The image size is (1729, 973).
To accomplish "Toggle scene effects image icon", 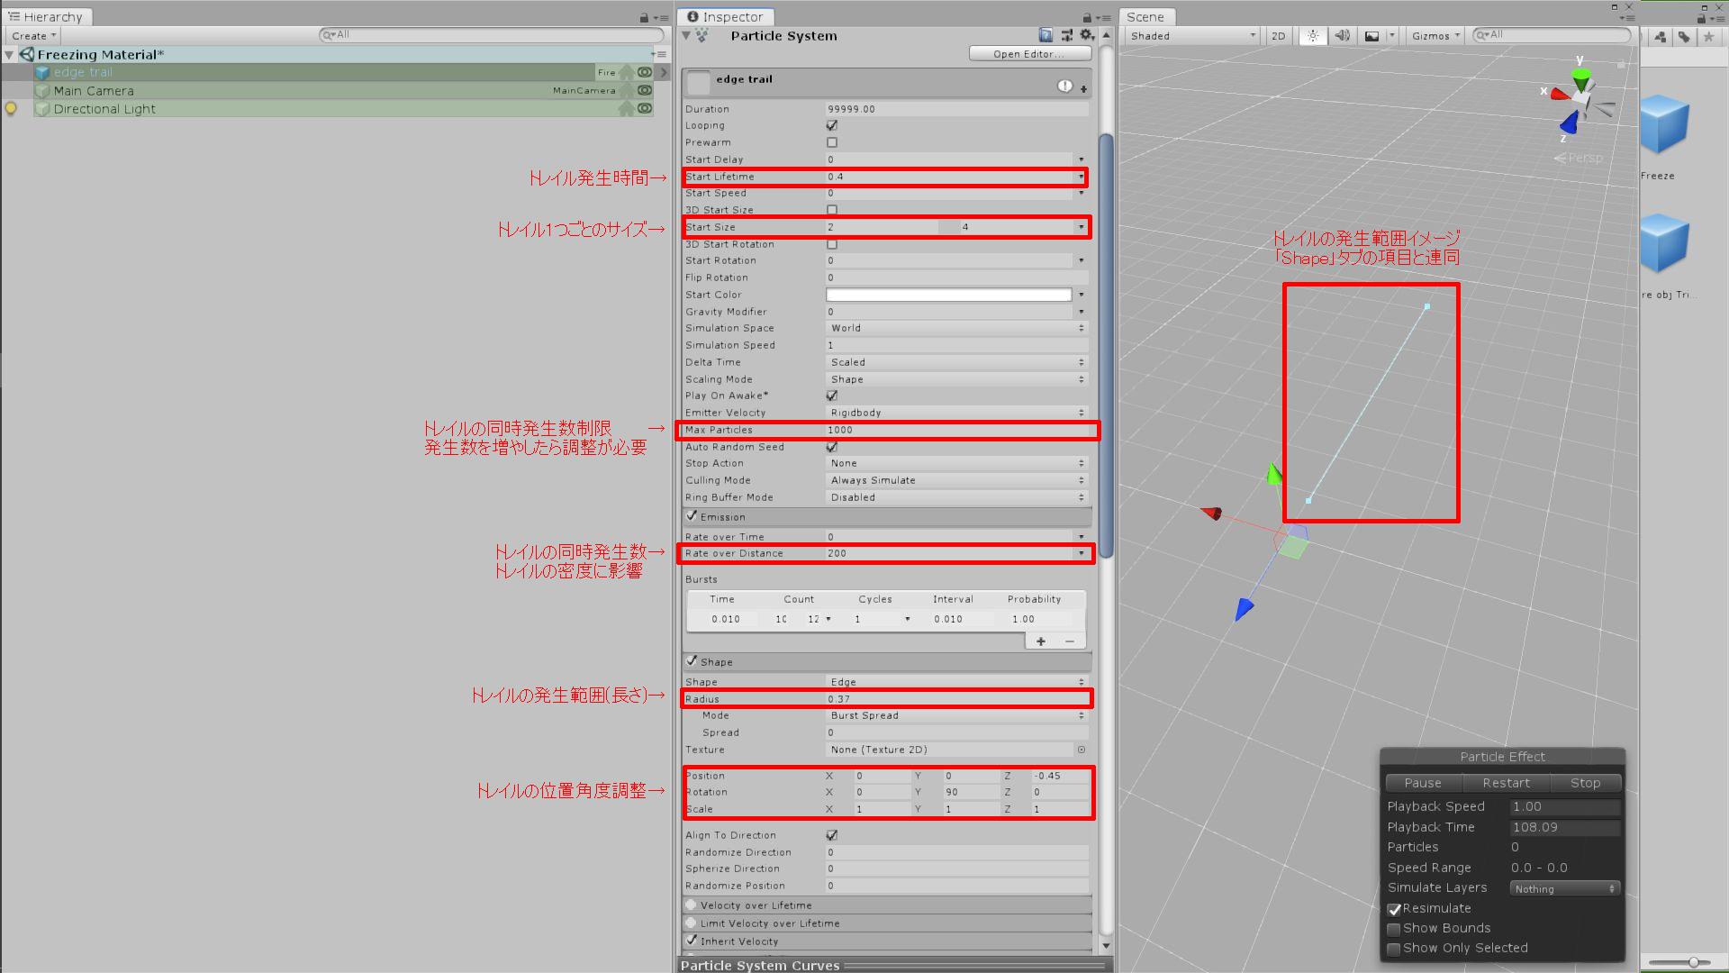I will [1371, 36].
